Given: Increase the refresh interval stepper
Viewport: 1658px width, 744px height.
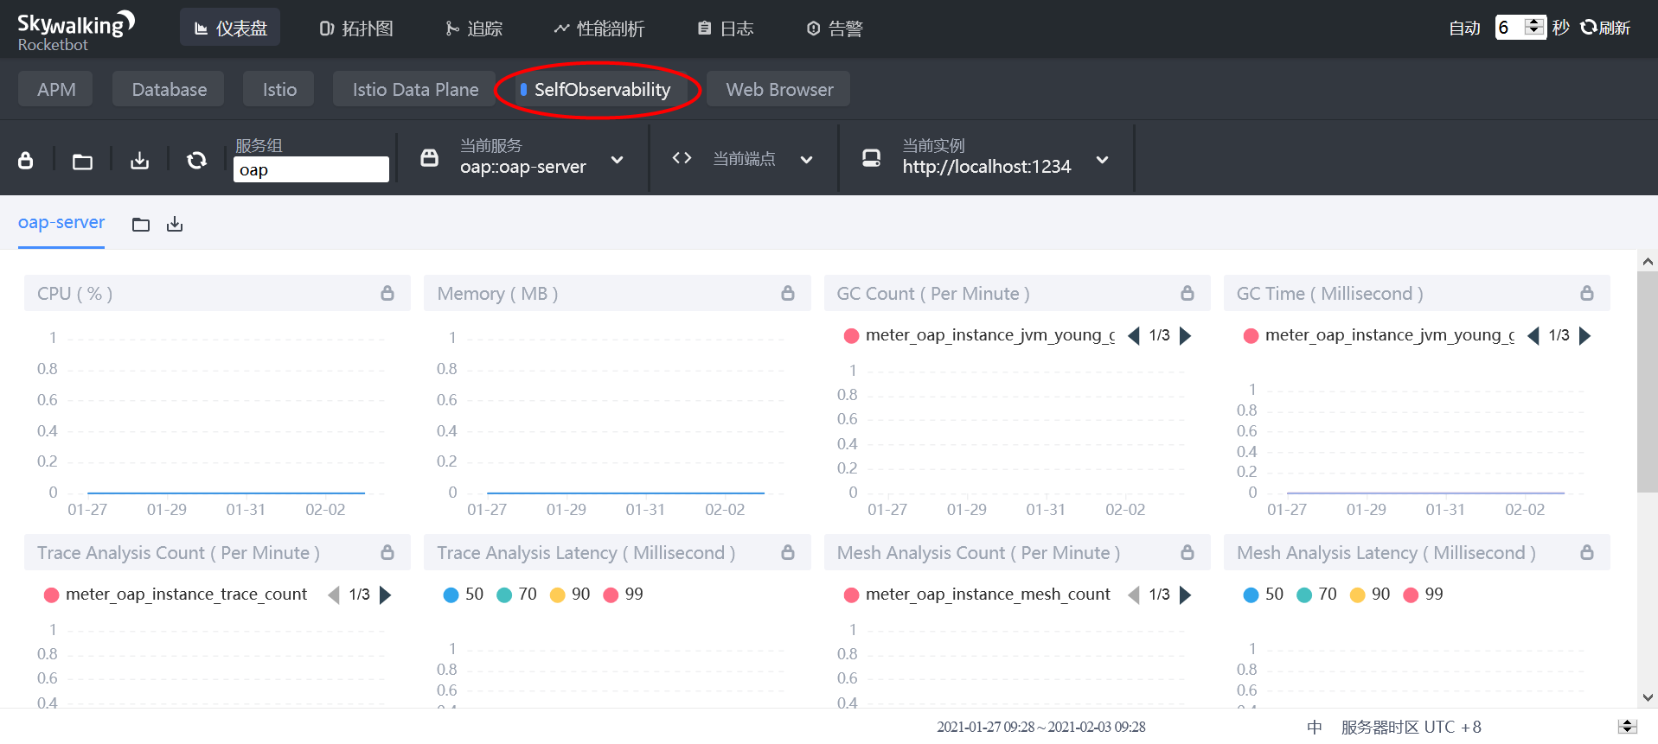Looking at the screenshot, I should (1535, 22).
